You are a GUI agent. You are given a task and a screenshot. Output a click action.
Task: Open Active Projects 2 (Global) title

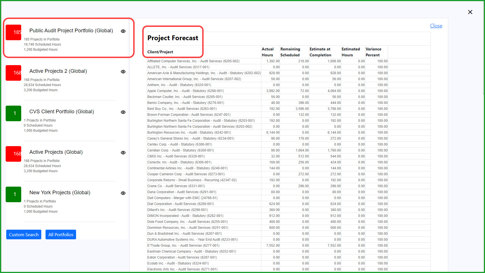click(58, 71)
